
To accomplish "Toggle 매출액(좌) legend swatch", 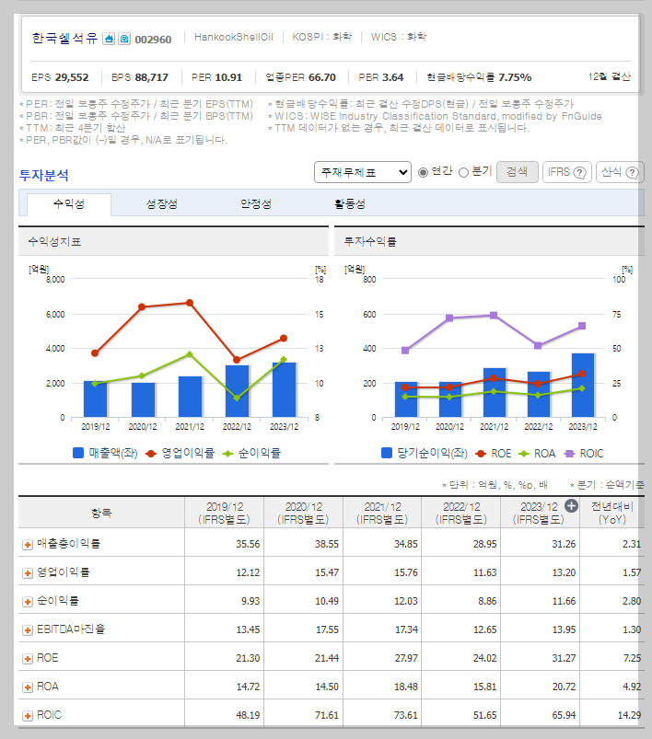I will click(78, 453).
